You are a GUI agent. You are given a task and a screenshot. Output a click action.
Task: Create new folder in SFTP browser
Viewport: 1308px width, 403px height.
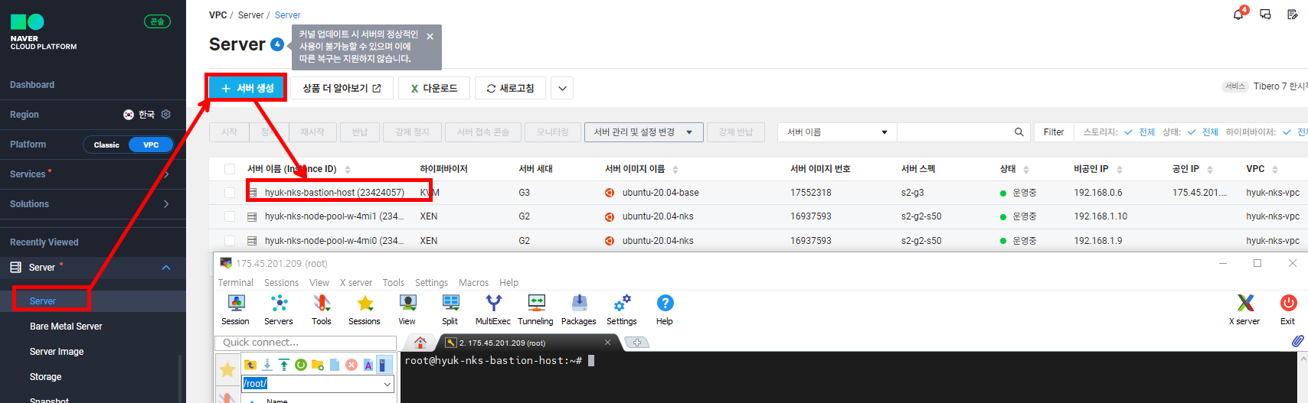(x=318, y=365)
